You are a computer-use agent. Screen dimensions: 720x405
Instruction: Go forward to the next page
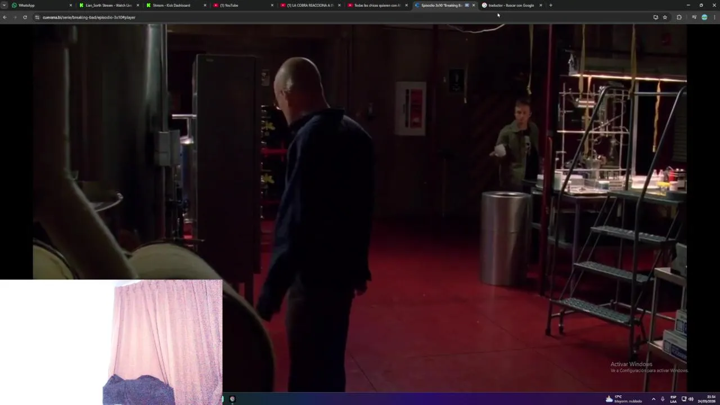click(x=15, y=17)
